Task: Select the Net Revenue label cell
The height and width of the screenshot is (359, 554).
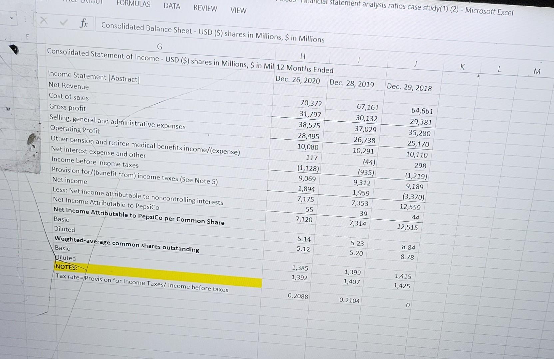Action: 68,87
